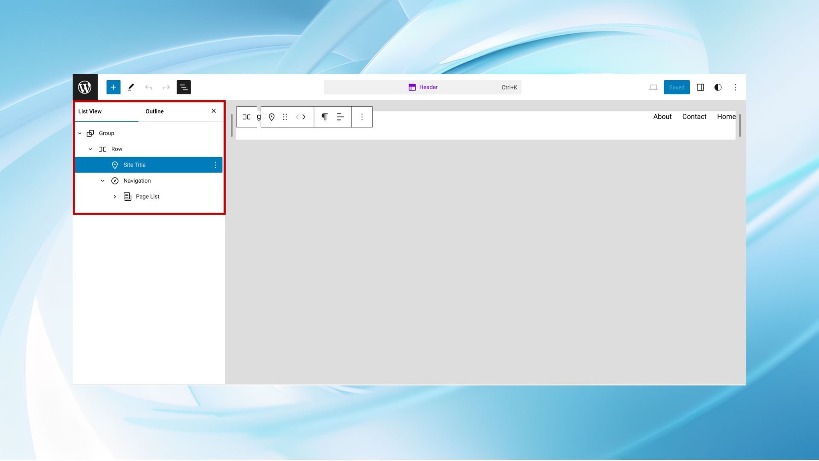Collapse the Group tree item chevron
819x461 pixels.
click(80, 133)
